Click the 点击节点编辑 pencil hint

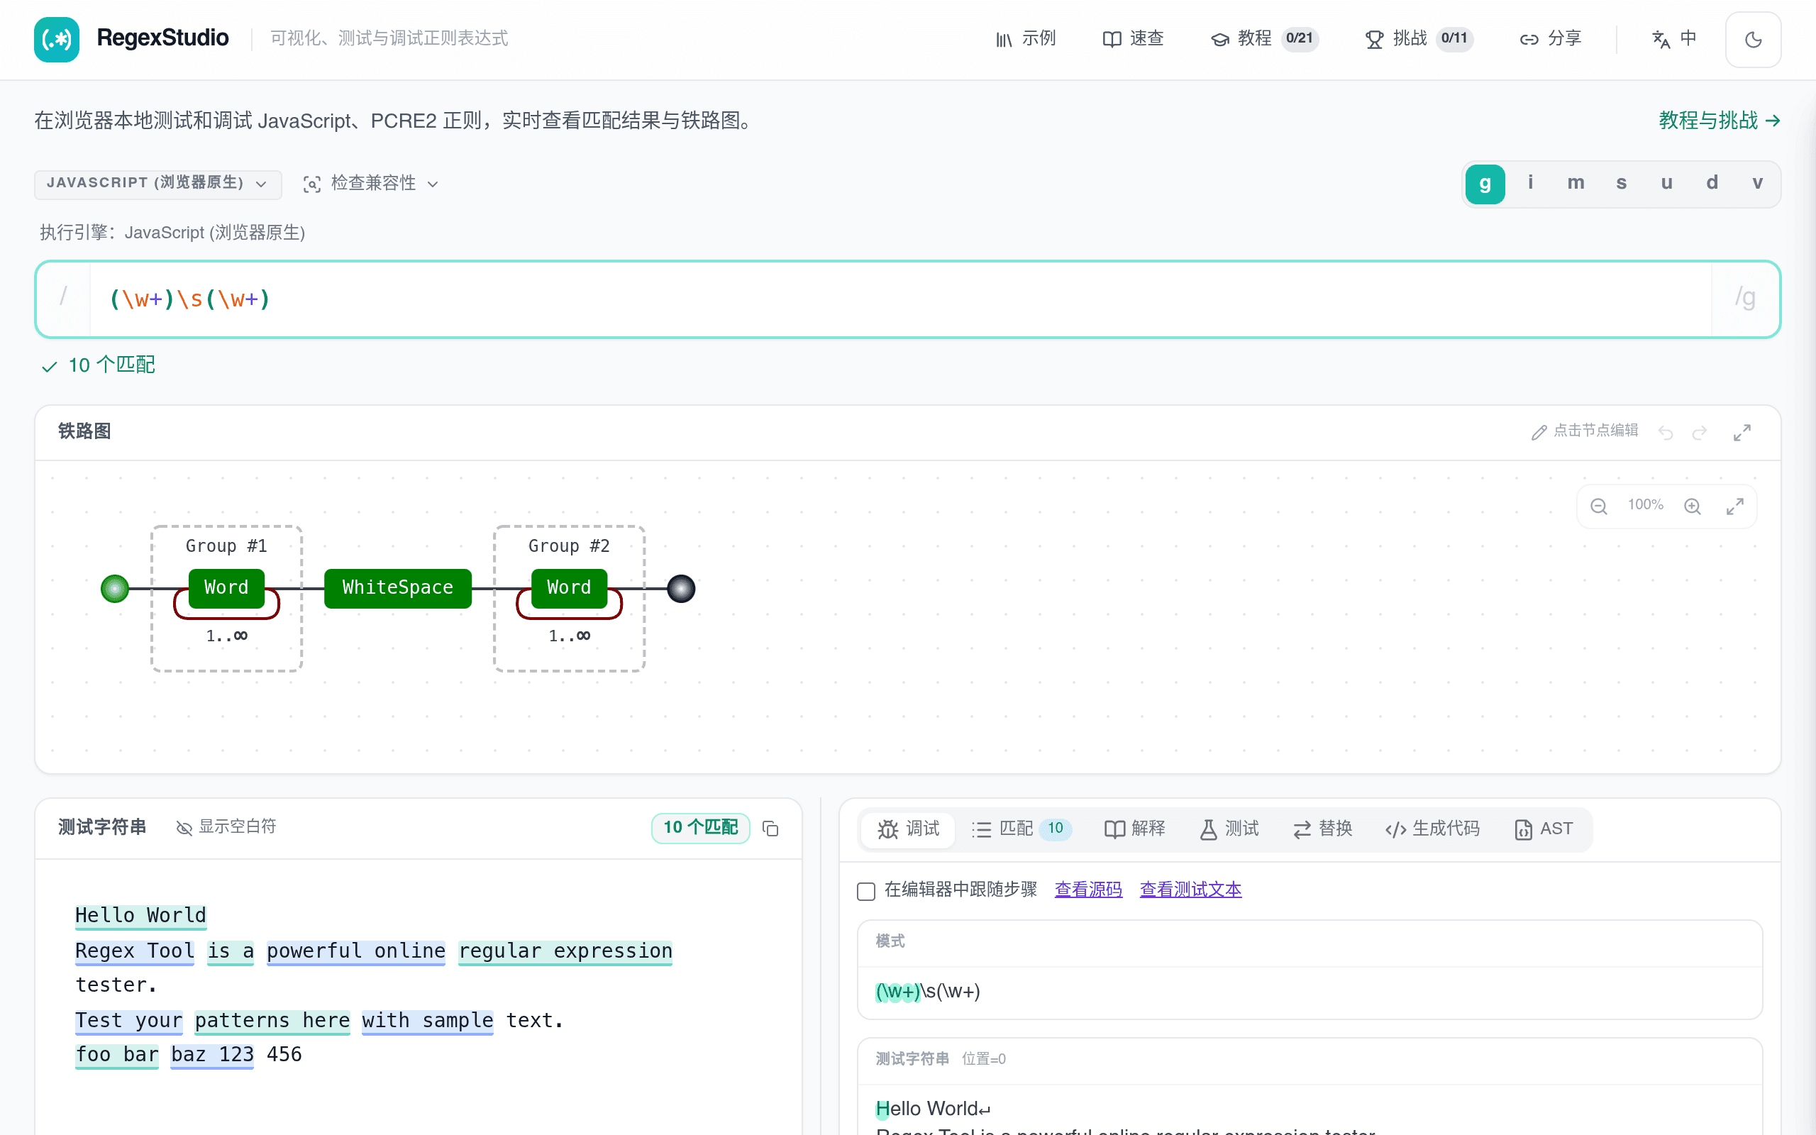(x=1584, y=431)
